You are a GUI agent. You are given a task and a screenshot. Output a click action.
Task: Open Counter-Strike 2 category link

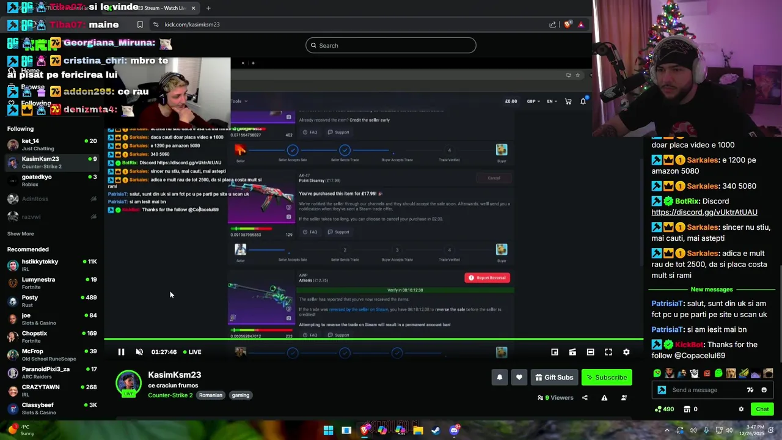pos(170,395)
